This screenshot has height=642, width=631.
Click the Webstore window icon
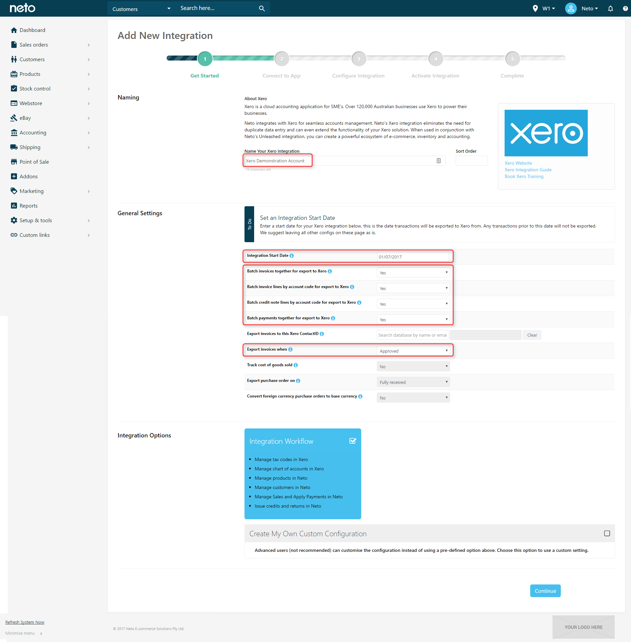pyautogui.click(x=14, y=103)
